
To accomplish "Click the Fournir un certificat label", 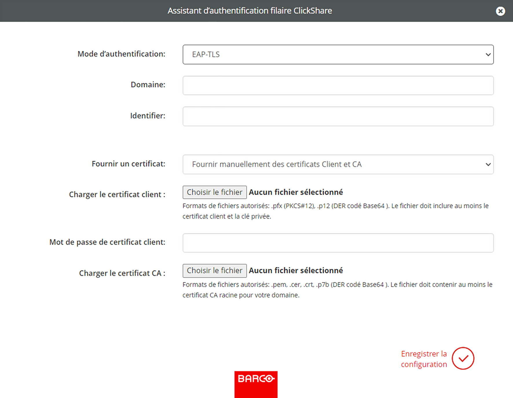I will point(129,164).
